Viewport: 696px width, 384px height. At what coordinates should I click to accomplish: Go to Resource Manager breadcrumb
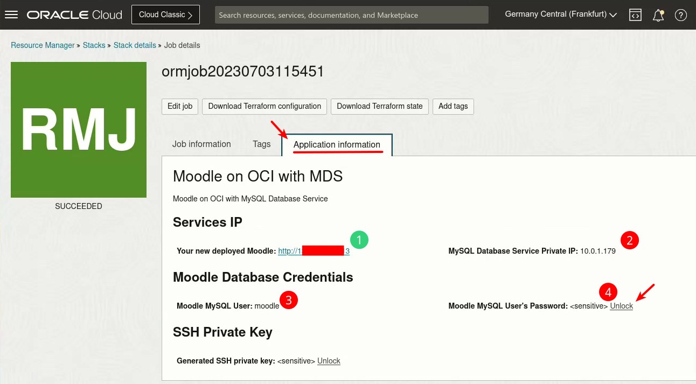(x=43, y=45)
